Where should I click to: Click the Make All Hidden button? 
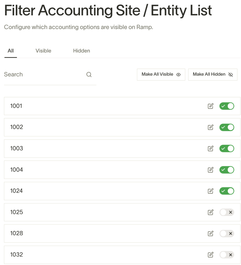pos(213,75)
